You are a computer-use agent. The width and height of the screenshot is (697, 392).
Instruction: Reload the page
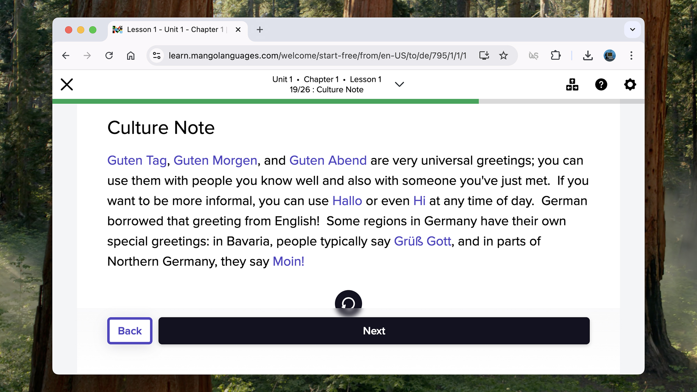(109, 55)
